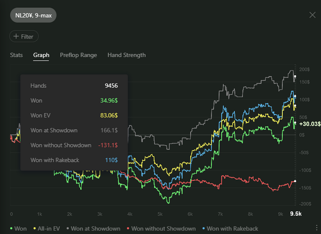The height and width of the screenshot is (234, 321).
Task: Click the NL20¥, 9-max game chip
Action: 33,15
